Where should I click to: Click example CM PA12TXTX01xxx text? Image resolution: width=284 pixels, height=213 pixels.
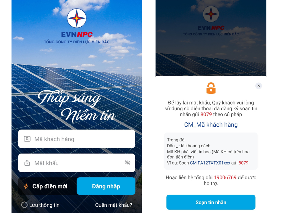click(210, 163)
